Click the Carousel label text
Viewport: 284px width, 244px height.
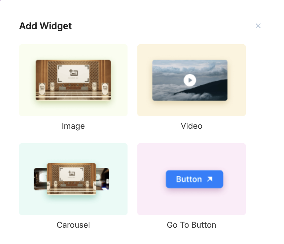73,225
